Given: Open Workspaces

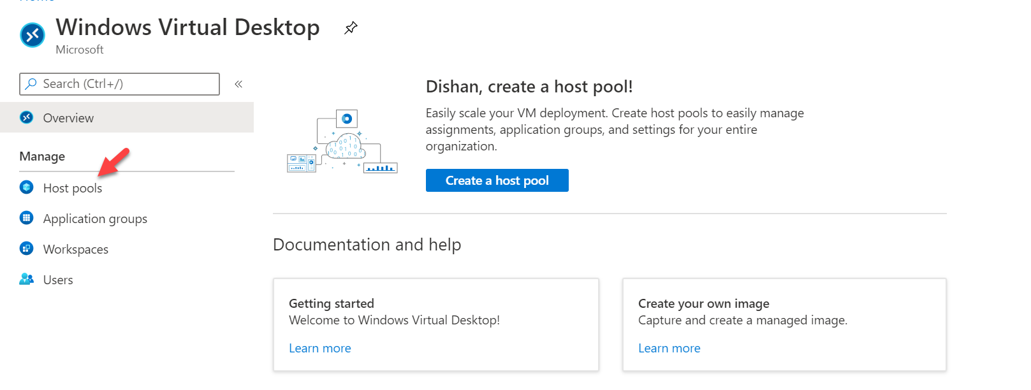Looking at the screenshot, I should (x=76, y=249).
